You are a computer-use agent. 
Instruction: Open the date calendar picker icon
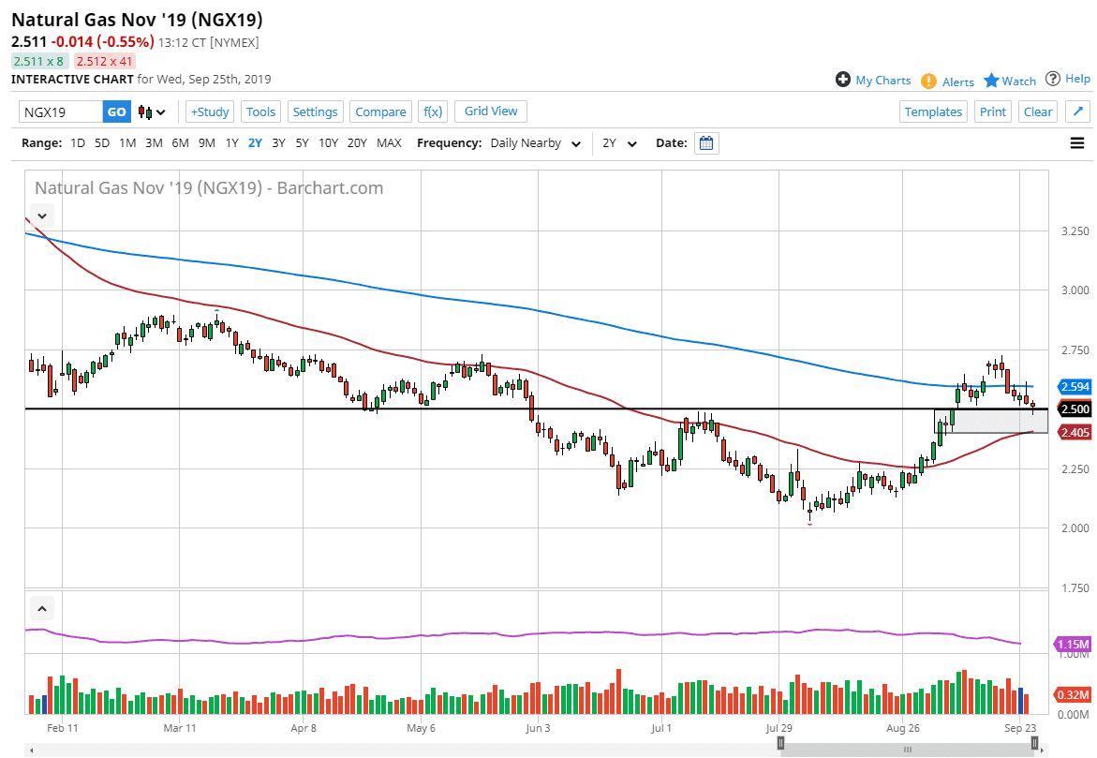coord(706,143)
